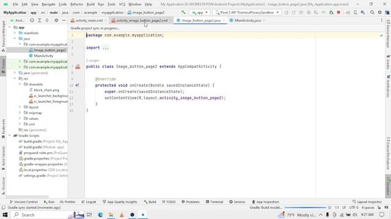The image size is (391, 219).
Task: Expand the mipmap folder
Action: point(20,113)
